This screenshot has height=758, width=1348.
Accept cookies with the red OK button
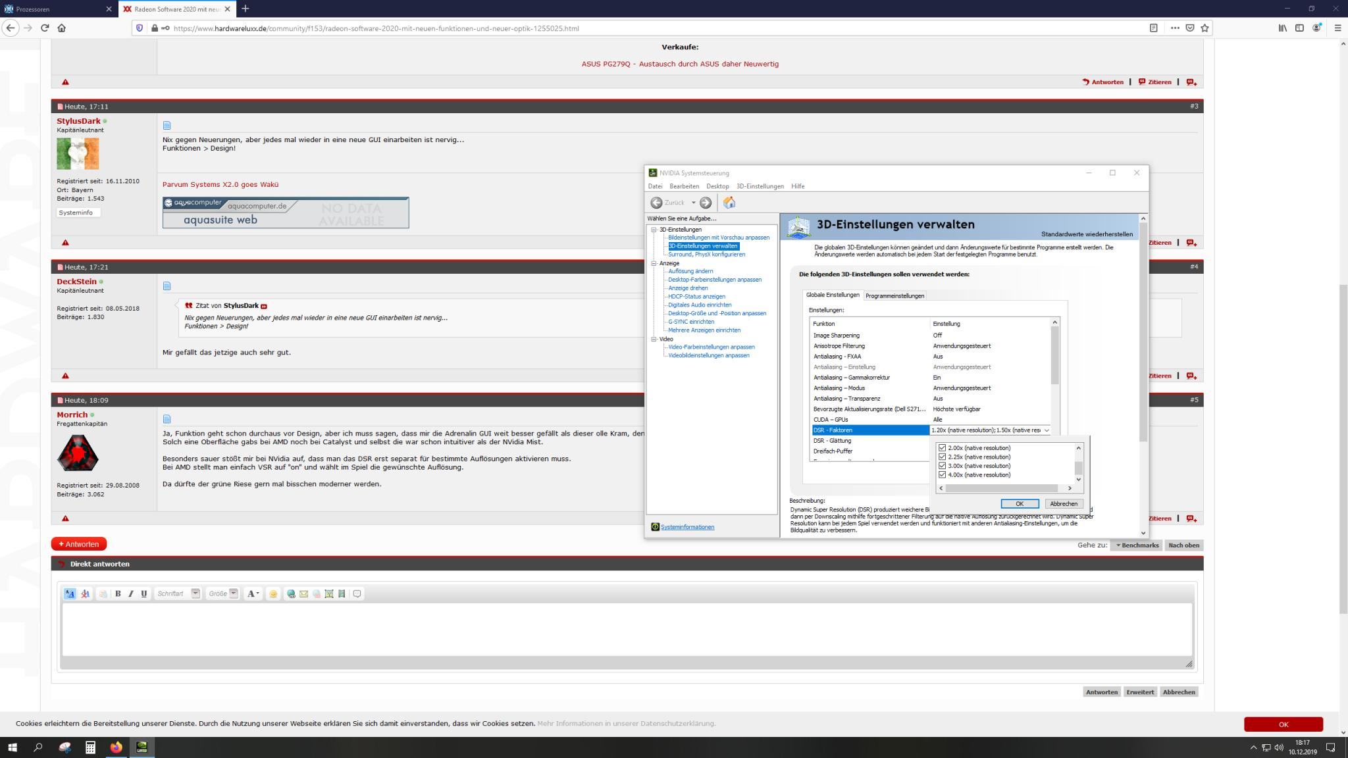(1283, 724)
